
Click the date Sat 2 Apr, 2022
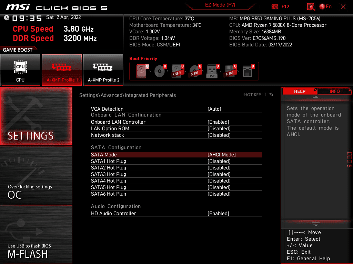pyautogui.click(x=63, y=17)
